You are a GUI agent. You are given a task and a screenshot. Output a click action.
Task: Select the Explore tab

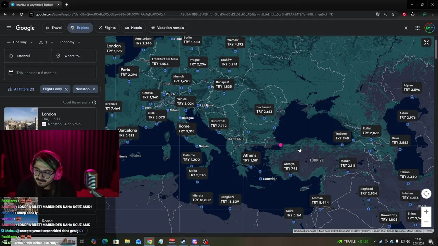coord(80,28)
